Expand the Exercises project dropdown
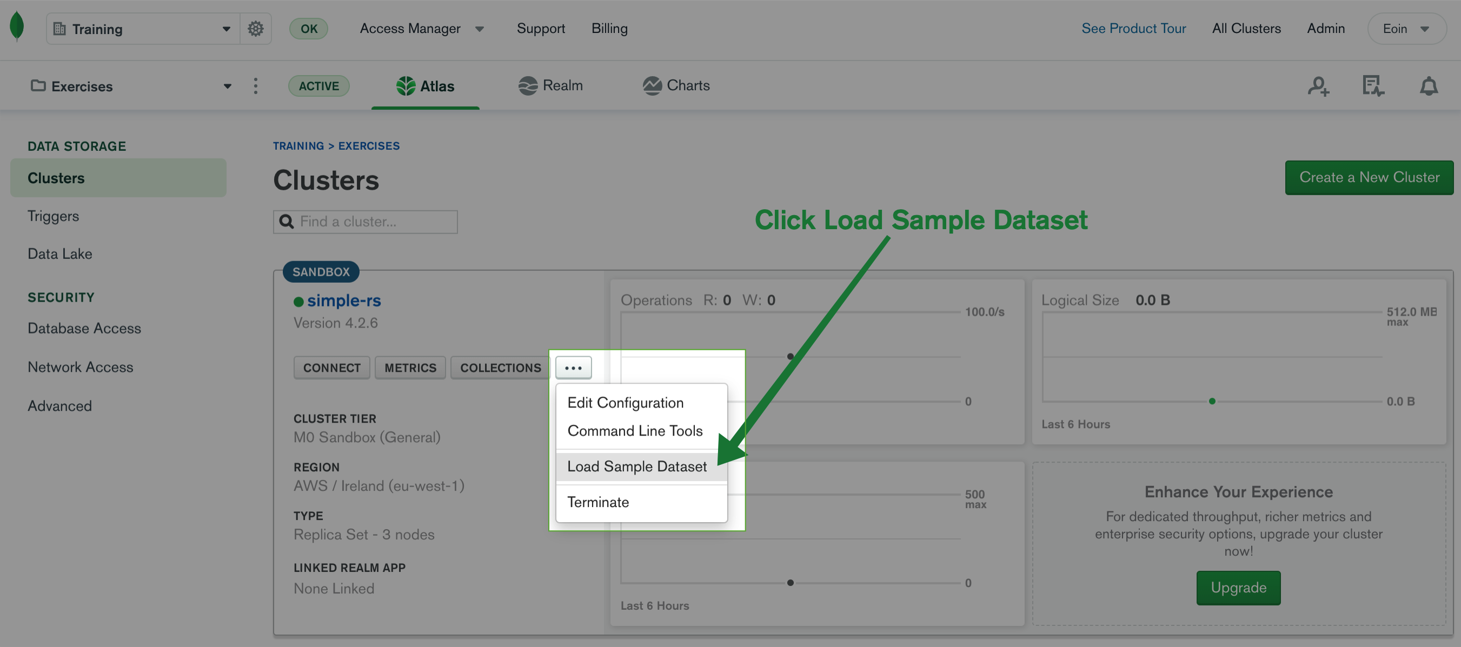The image size is (1461, 647). pyautogui.click(x=227, y=85)
